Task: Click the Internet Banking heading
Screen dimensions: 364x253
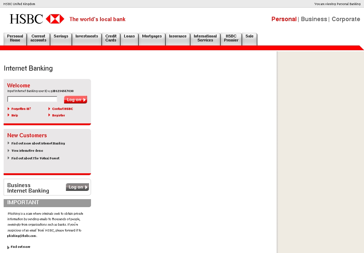Action: click(x=28, y=68)
